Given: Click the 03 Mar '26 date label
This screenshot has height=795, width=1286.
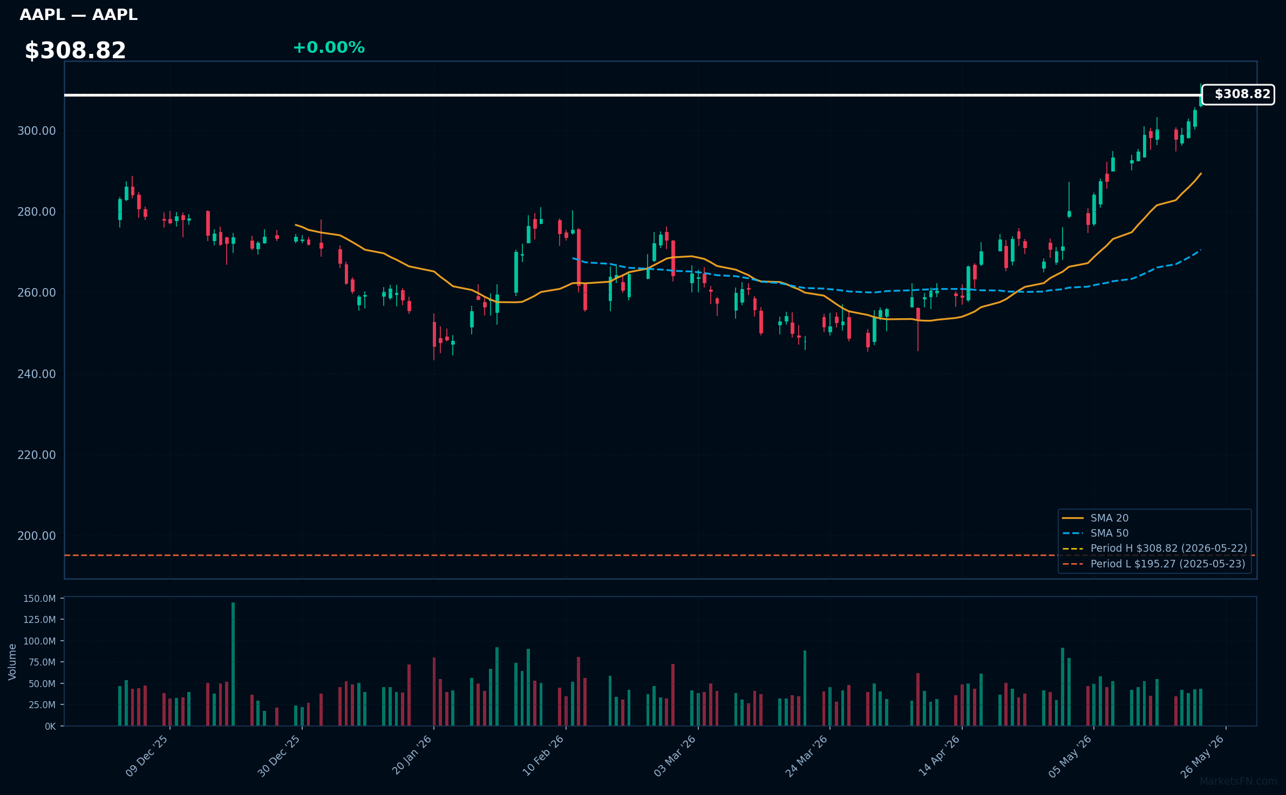Looking at the screenshot, I should point(675,756).
